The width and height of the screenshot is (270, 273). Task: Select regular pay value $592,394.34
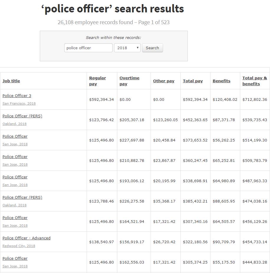(101, 99)
